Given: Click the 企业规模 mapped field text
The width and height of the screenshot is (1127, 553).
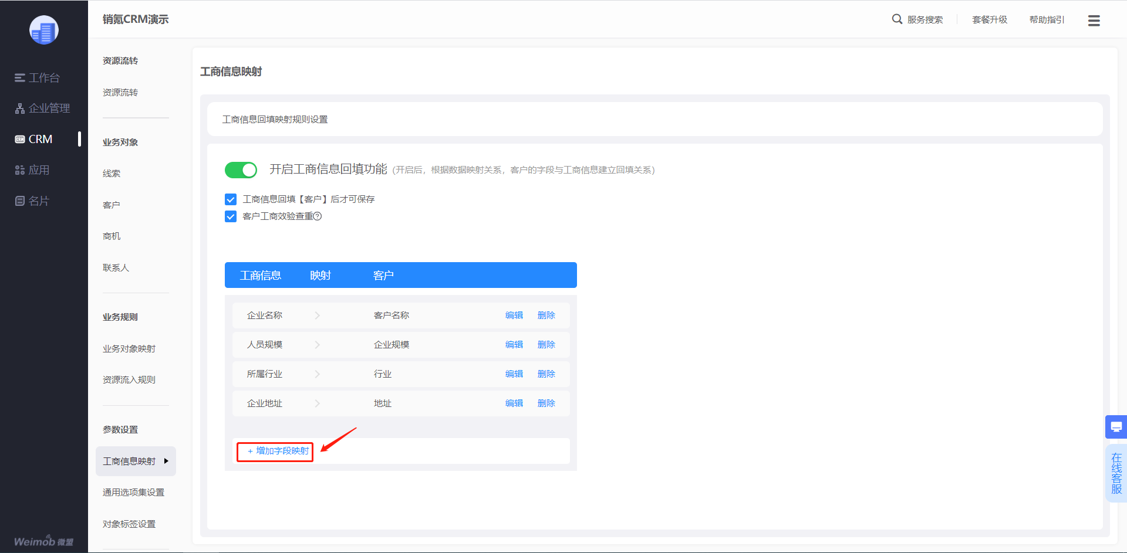Looking at the screenshot, I should (392, 345).
